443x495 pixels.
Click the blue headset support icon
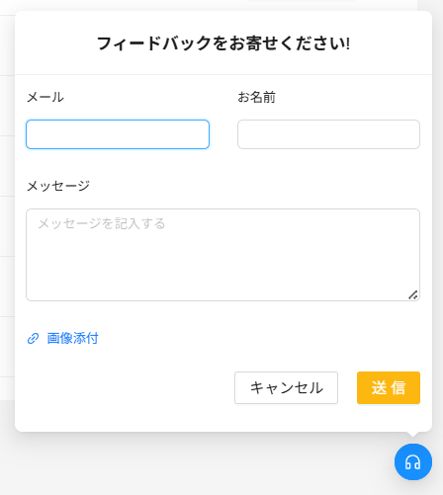413,461
